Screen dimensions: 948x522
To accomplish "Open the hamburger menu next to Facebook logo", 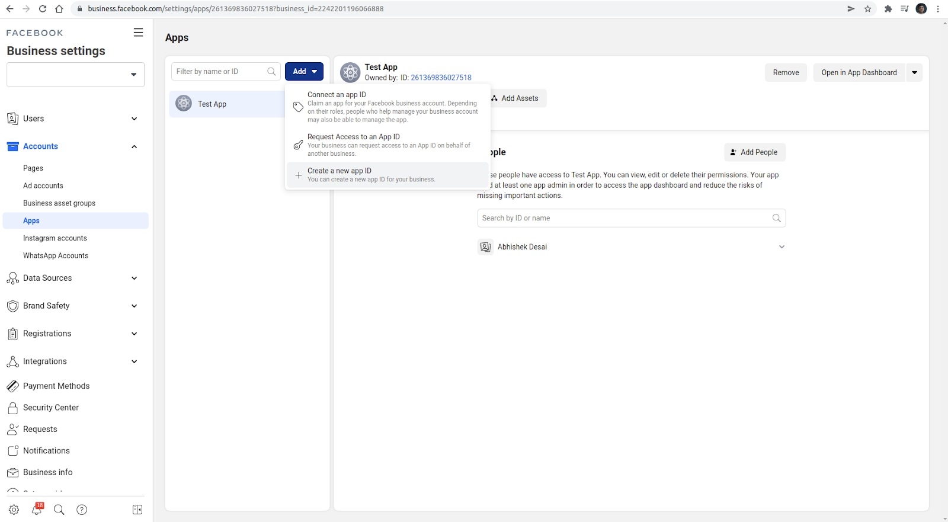I will pyautogui.click(x=138, y=33).
